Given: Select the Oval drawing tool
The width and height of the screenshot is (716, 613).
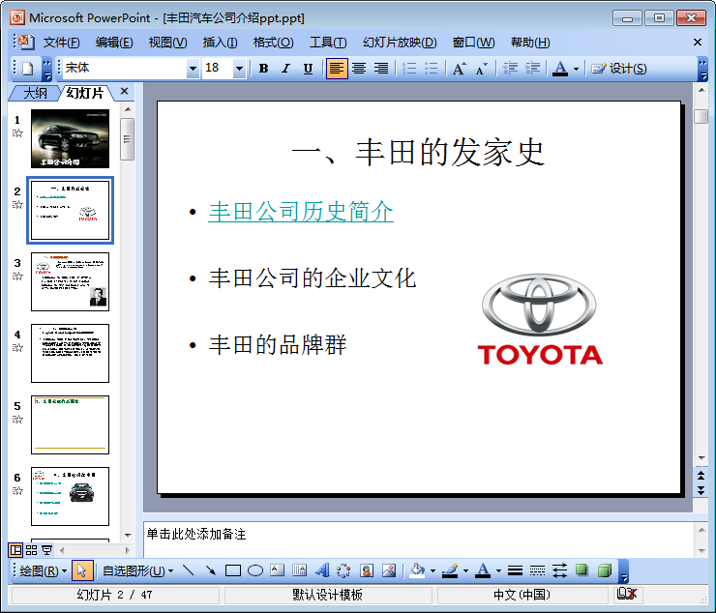Looking at the screenshot, I should pos(255,570).
